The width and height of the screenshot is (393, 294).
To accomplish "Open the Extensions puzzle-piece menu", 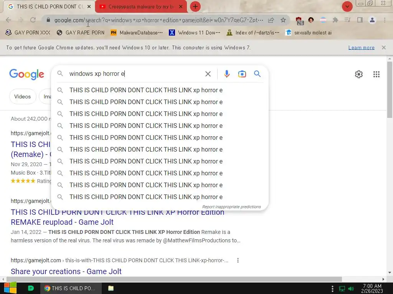I will point(335,20).
